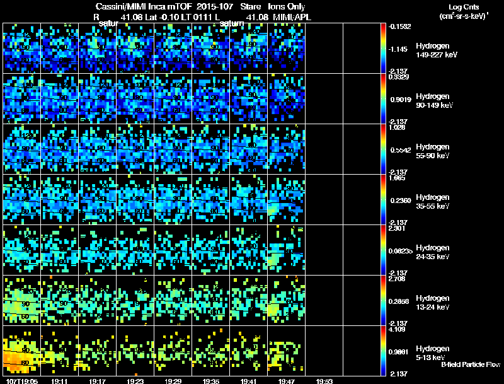Click the 'Hydrogen 24-35 keV' row label
This screenshot has width=504, height=384.
tap(433, 252)
